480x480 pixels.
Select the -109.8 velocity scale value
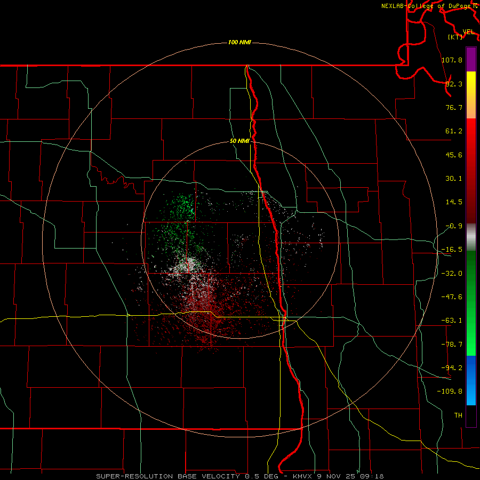[450, 391]
